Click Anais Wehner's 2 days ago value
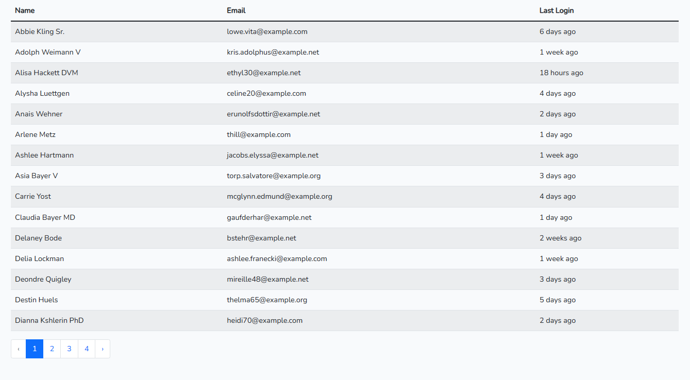The image size is (690, 380). coord(558,114)
